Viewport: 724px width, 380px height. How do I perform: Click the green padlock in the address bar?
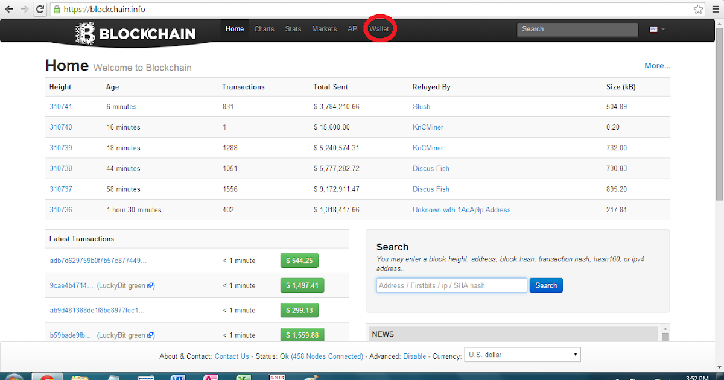click(57, 10)
